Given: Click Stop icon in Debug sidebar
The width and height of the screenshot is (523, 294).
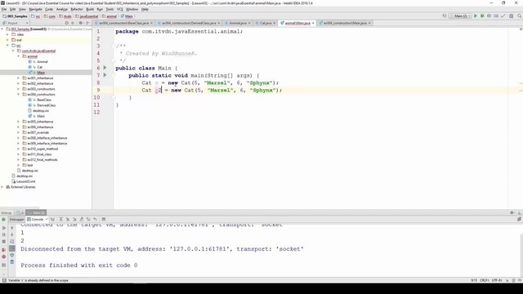Looking at the screenshot, I should click(x=3, y=242).
